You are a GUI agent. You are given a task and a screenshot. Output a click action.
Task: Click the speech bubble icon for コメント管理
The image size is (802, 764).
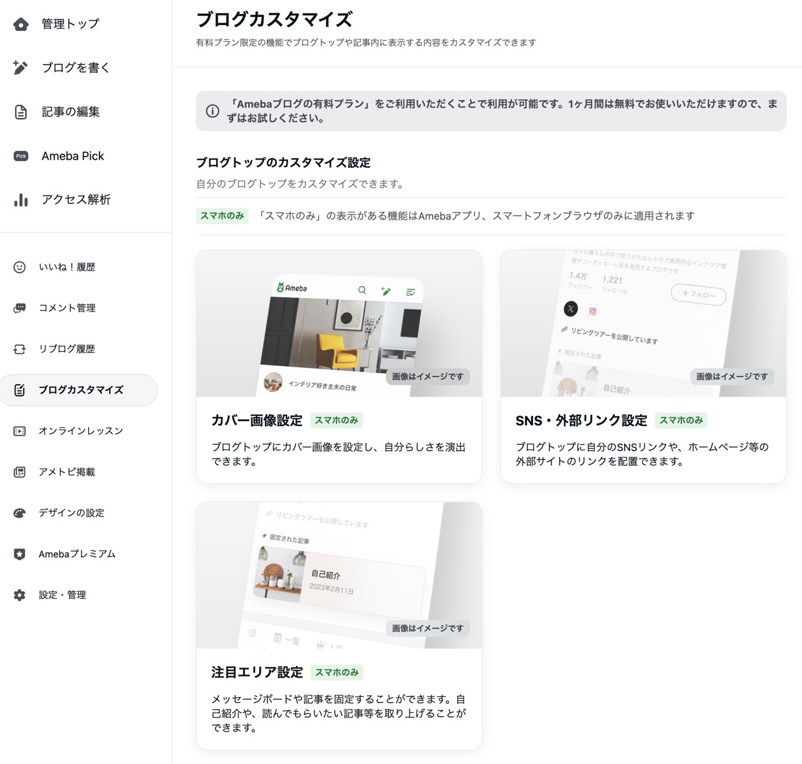click(19, 308)
